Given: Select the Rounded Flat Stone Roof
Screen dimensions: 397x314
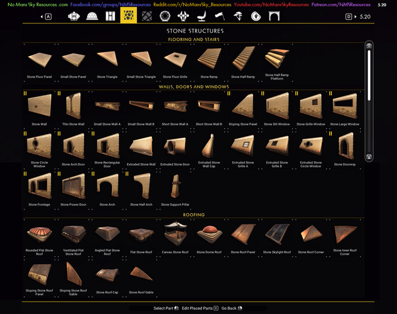Looking at the screenshot, I should click(40, 238).
